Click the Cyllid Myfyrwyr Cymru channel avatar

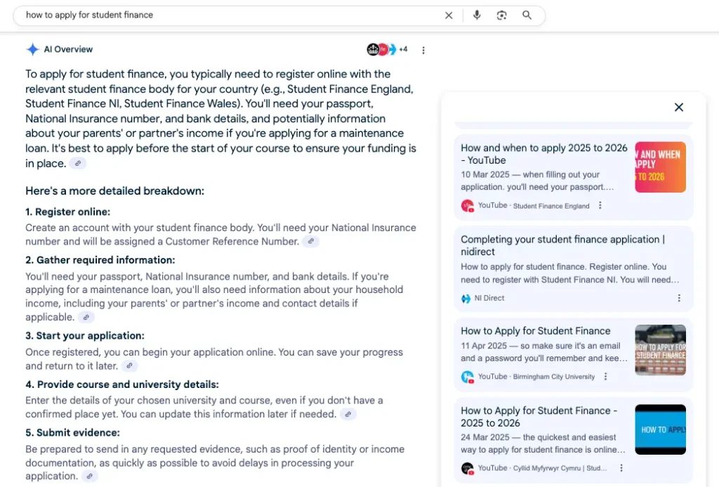467,468
